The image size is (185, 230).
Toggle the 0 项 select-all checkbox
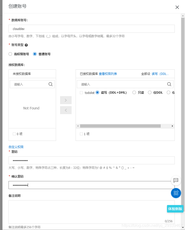click(14, 134)
